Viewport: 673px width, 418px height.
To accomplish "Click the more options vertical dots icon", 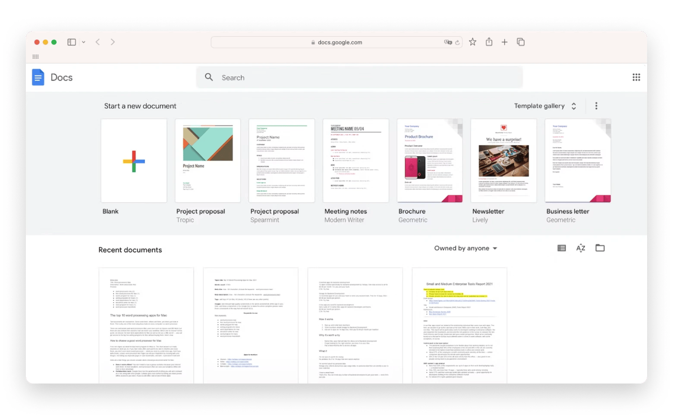I will pyautogui.click(x=596, y=106).
